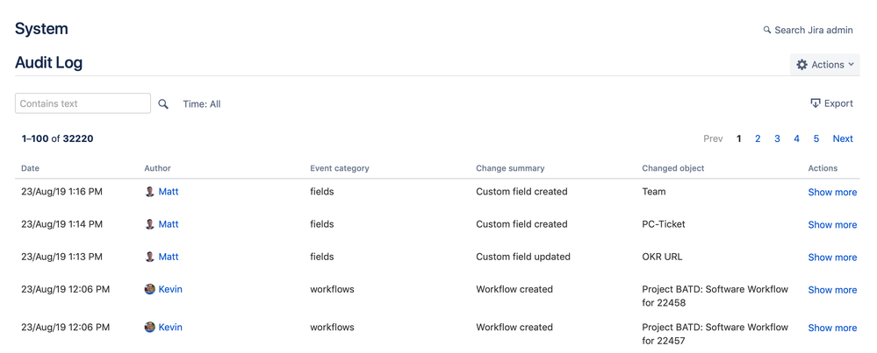This screenshot has width=877, height=353.
Task: Select current page 1 in pagination
Action: click(x=739, y=138)
